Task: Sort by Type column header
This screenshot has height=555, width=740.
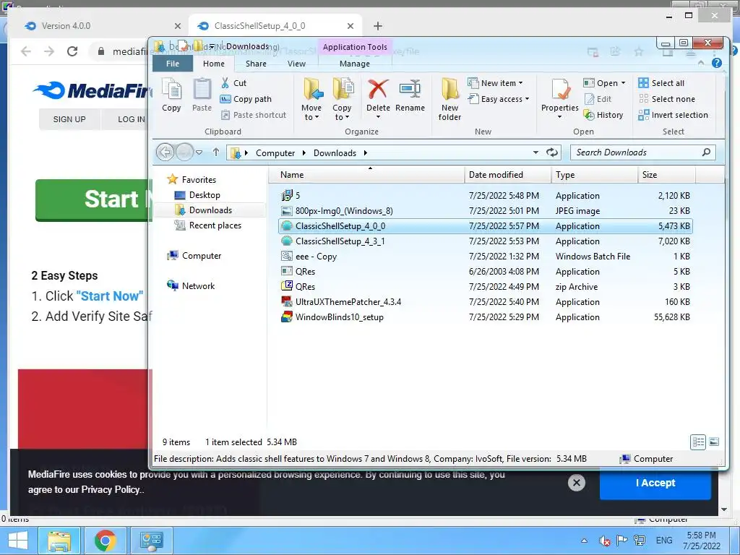Action: pos(595,175)
